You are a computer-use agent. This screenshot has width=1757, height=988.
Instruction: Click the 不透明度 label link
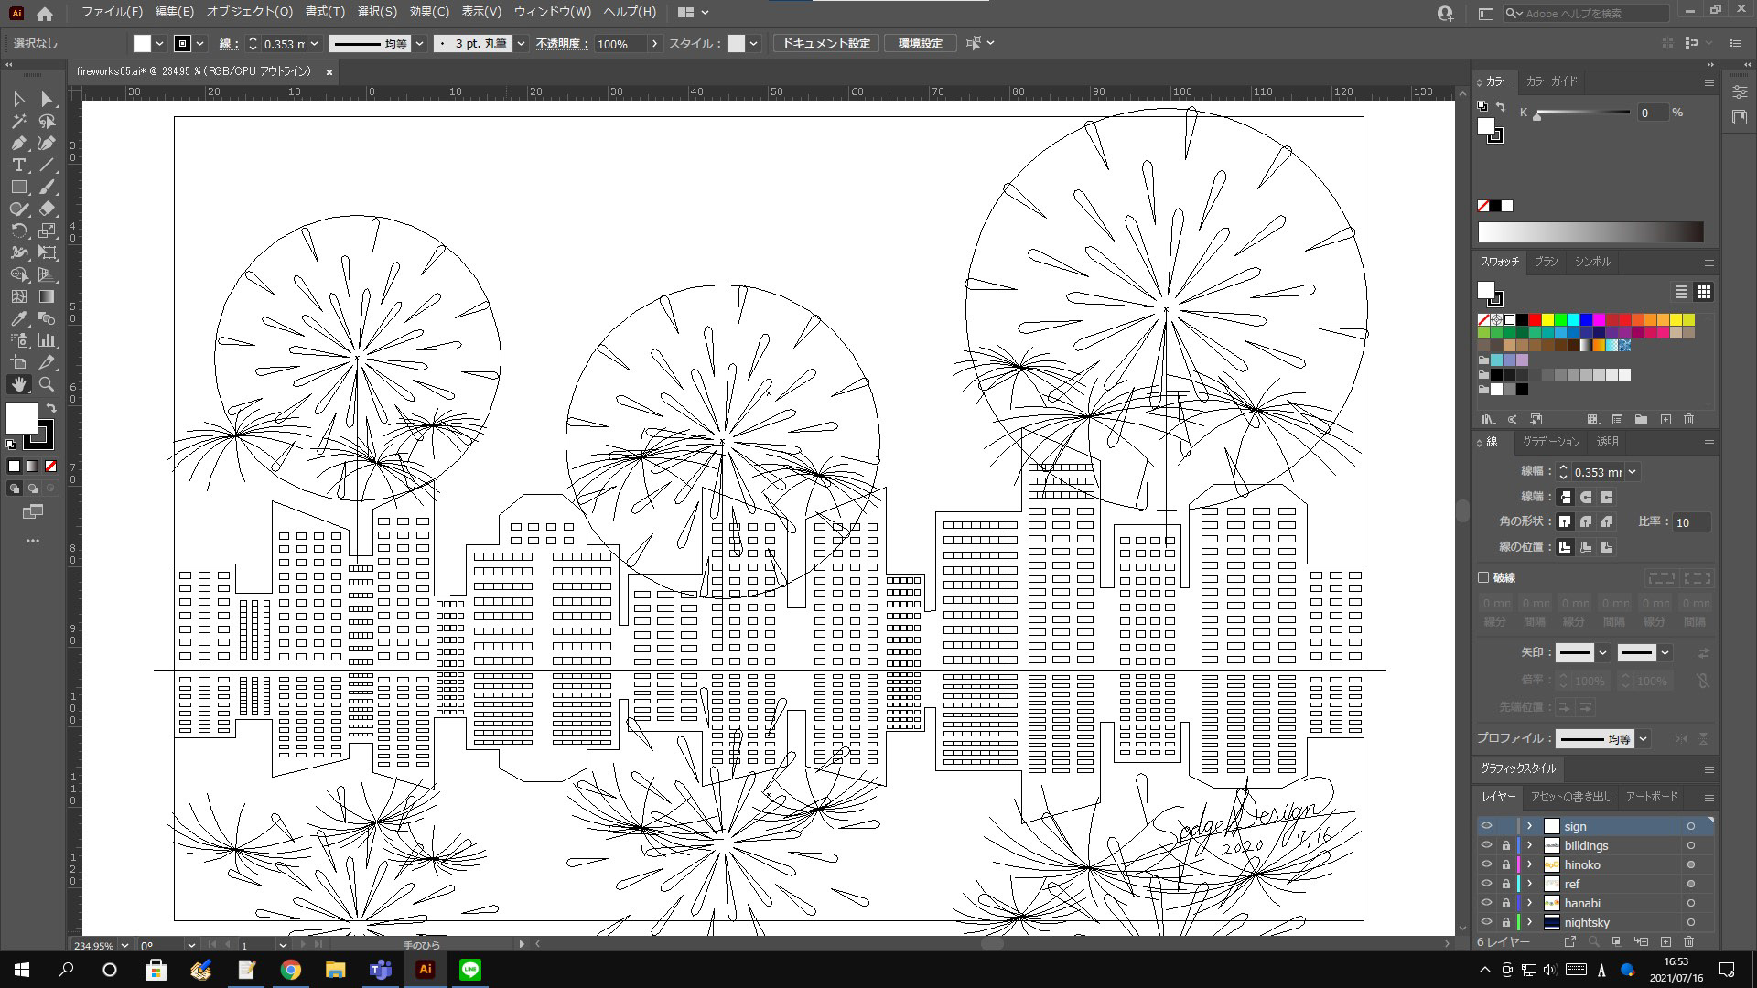click(561, 44)
